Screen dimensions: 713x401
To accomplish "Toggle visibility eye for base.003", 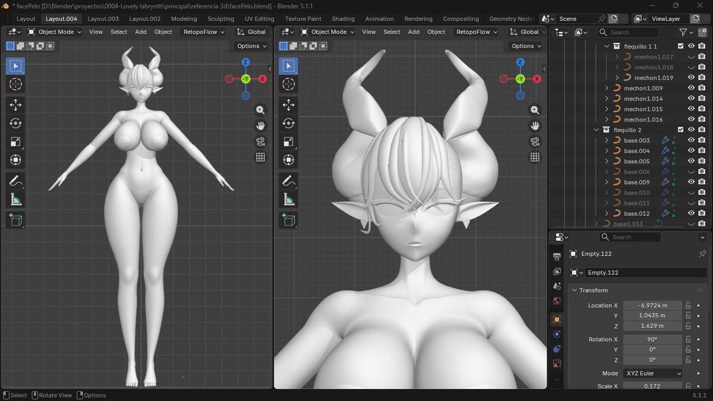I will (691, 140).
